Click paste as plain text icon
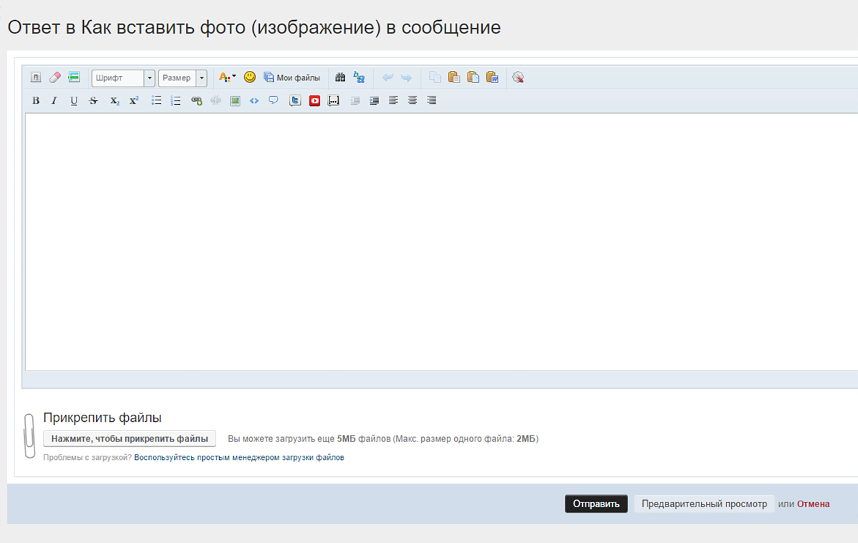This screenshot has width=858, height=543. point(474,77)
